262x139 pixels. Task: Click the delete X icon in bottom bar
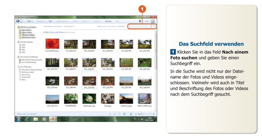pyautogui.click(x=119, y=114)
